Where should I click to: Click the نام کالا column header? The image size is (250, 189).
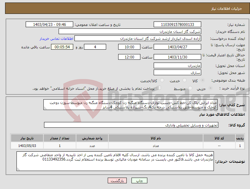pyautogui.click(x=156, y=138)
